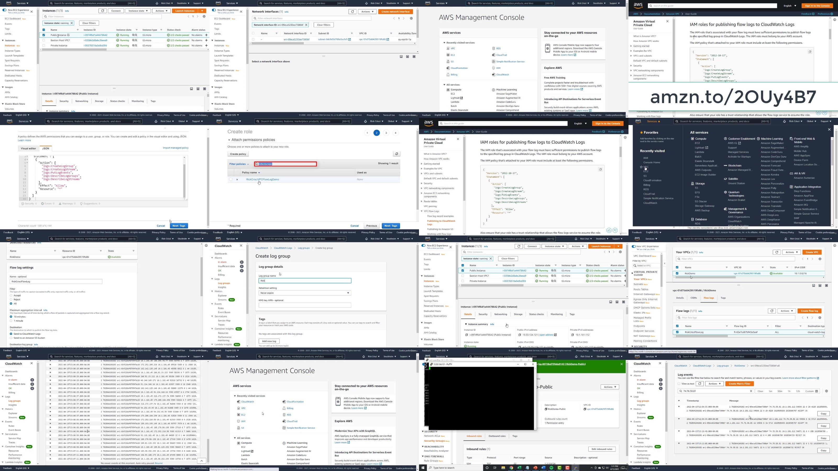Open the Outbound rules tab
The height and width of the screenshot is (471, 838).
pos(497,436)
